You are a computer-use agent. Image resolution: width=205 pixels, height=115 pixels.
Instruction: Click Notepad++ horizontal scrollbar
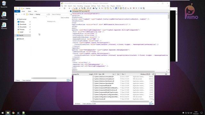113,72
